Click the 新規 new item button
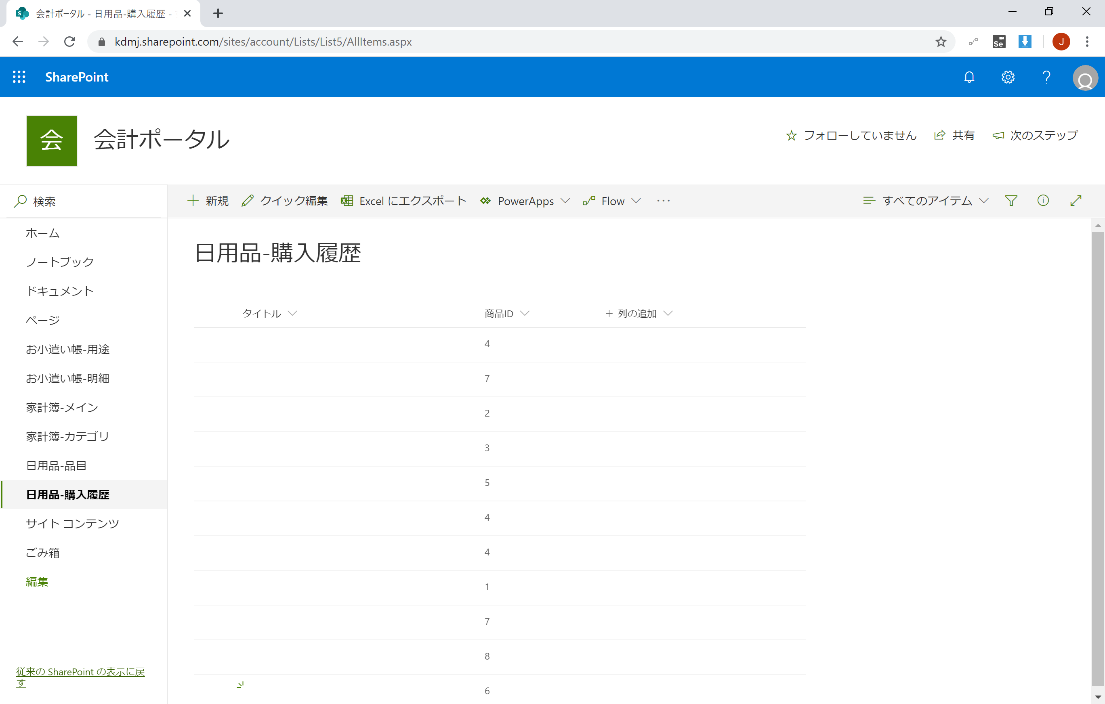This screenshot has height=704, width=1105. (x=208, y=201)
